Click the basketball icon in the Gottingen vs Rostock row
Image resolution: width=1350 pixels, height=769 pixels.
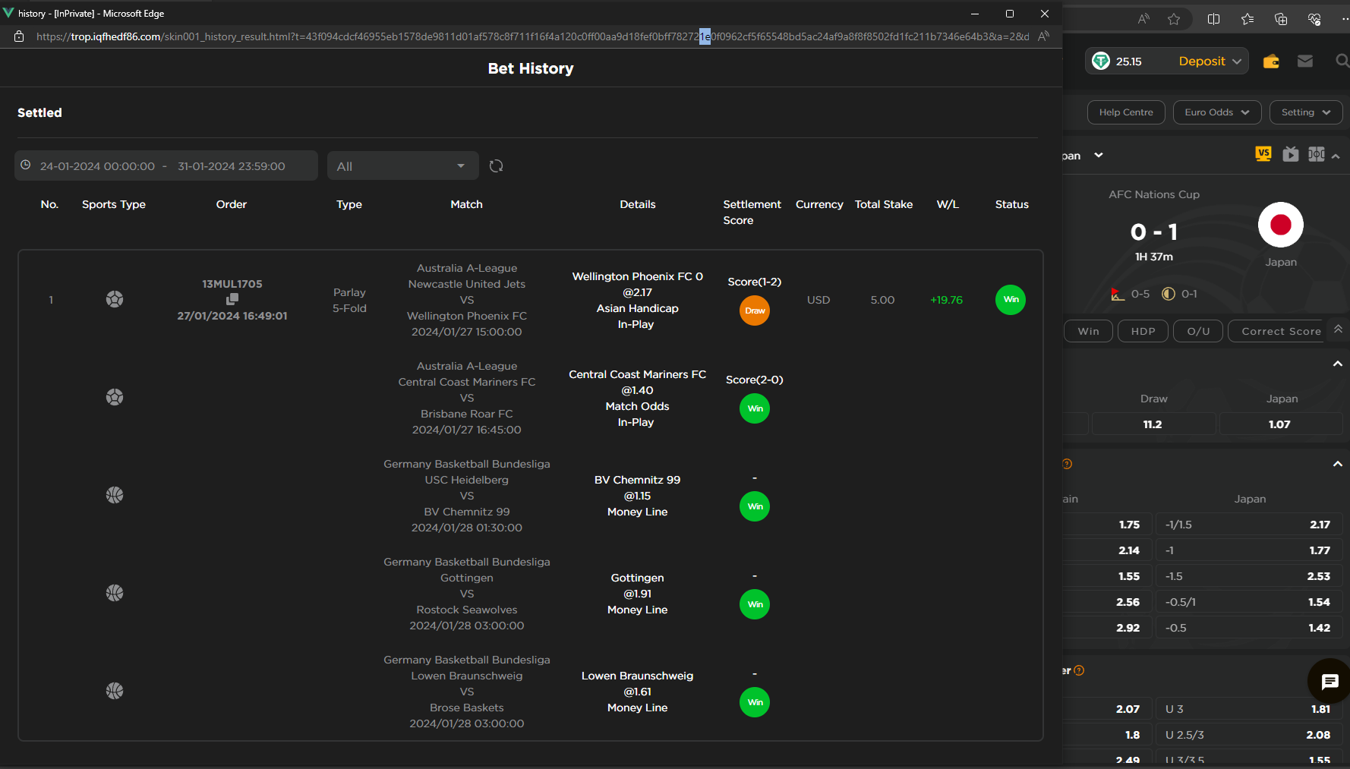click(115, 593)
